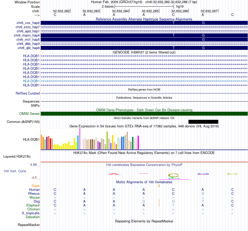Screen dimensions: 248x231
Task: Click the OMIM Genes track label
Action: [x=29, y=114]
